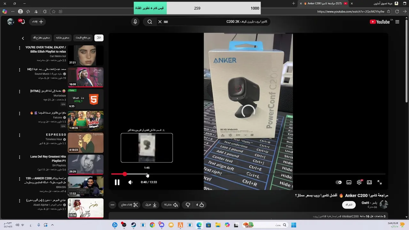Create a clip with scissors button
Viewport: 409px width, 230px height.
(x=129, y=205)
